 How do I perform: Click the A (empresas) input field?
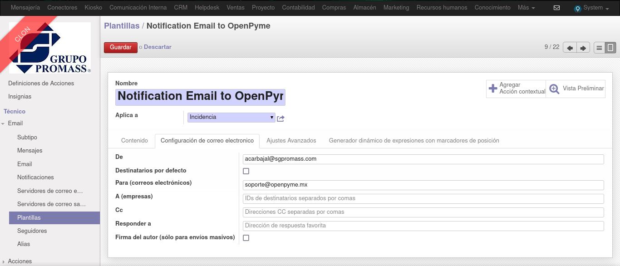pyautogui.click(x=423, y=198)
